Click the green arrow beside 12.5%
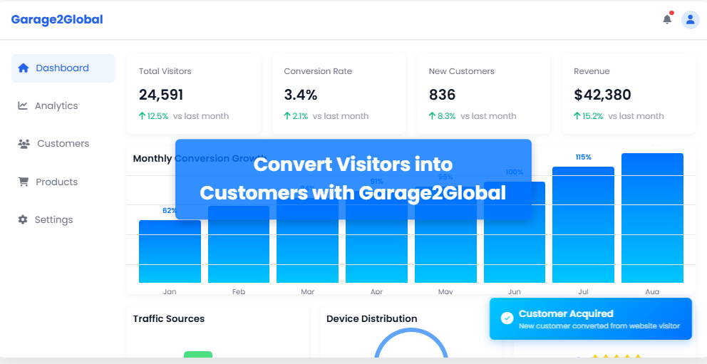Screen dimensions: 707x364 [x=142, y=116]
